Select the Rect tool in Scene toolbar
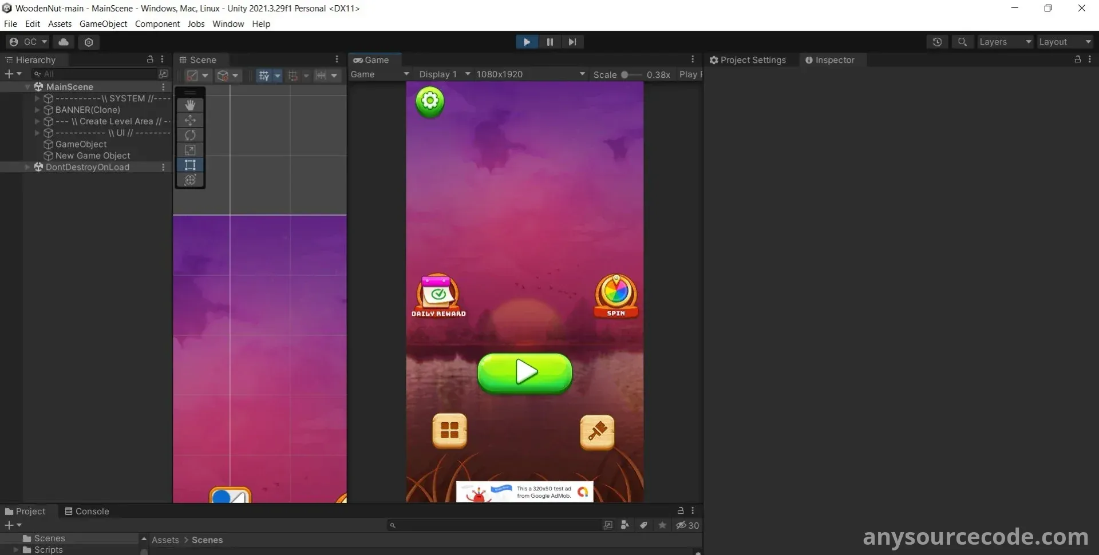 [190, 165]
